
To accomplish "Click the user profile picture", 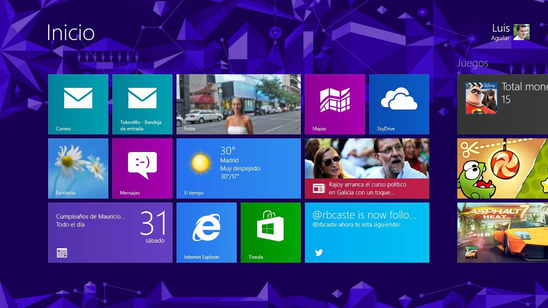I will (522, 32).
